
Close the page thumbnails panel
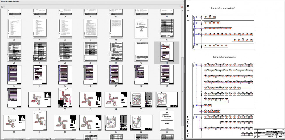click(x=182, y=6)
